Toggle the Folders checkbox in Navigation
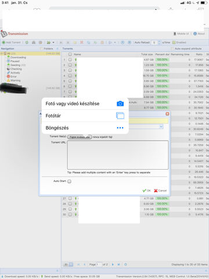Image resolution: width=209 pixels, height=279 pixels. tap(41, 49)
